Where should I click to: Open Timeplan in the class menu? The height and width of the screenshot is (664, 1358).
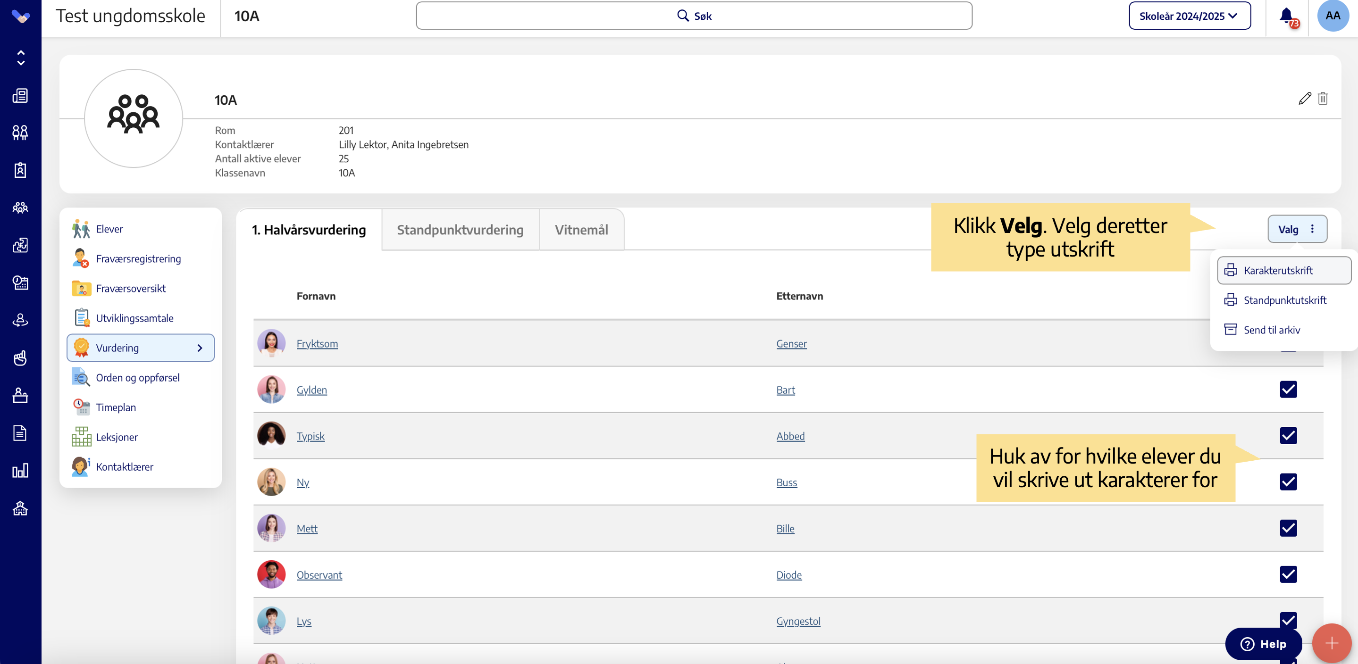click(140, 407)
